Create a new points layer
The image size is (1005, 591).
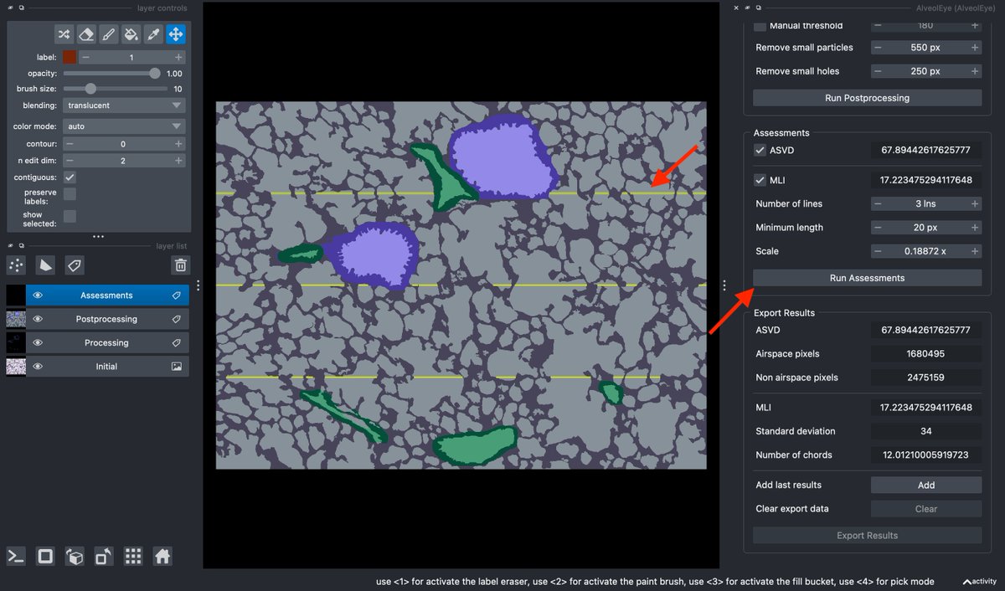point(16,265)
